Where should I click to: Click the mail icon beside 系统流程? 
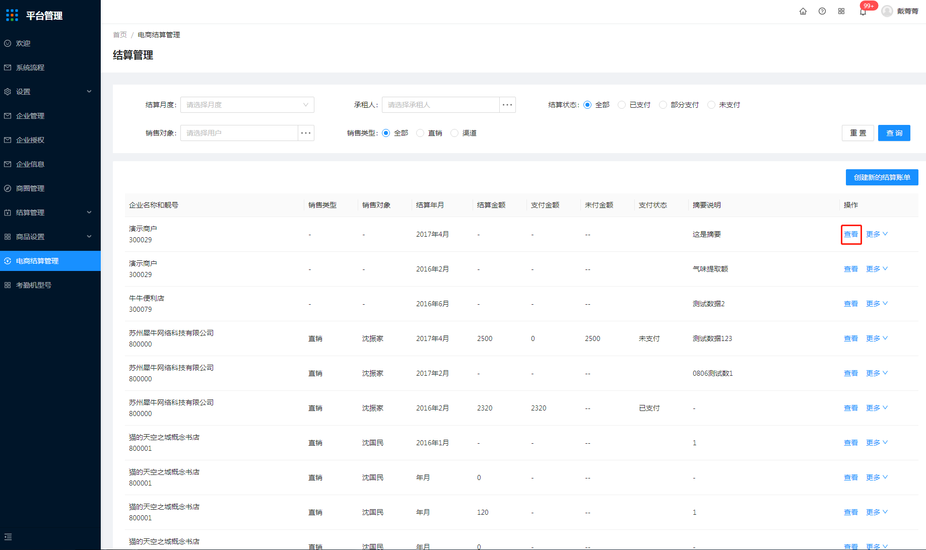point(8,67)
